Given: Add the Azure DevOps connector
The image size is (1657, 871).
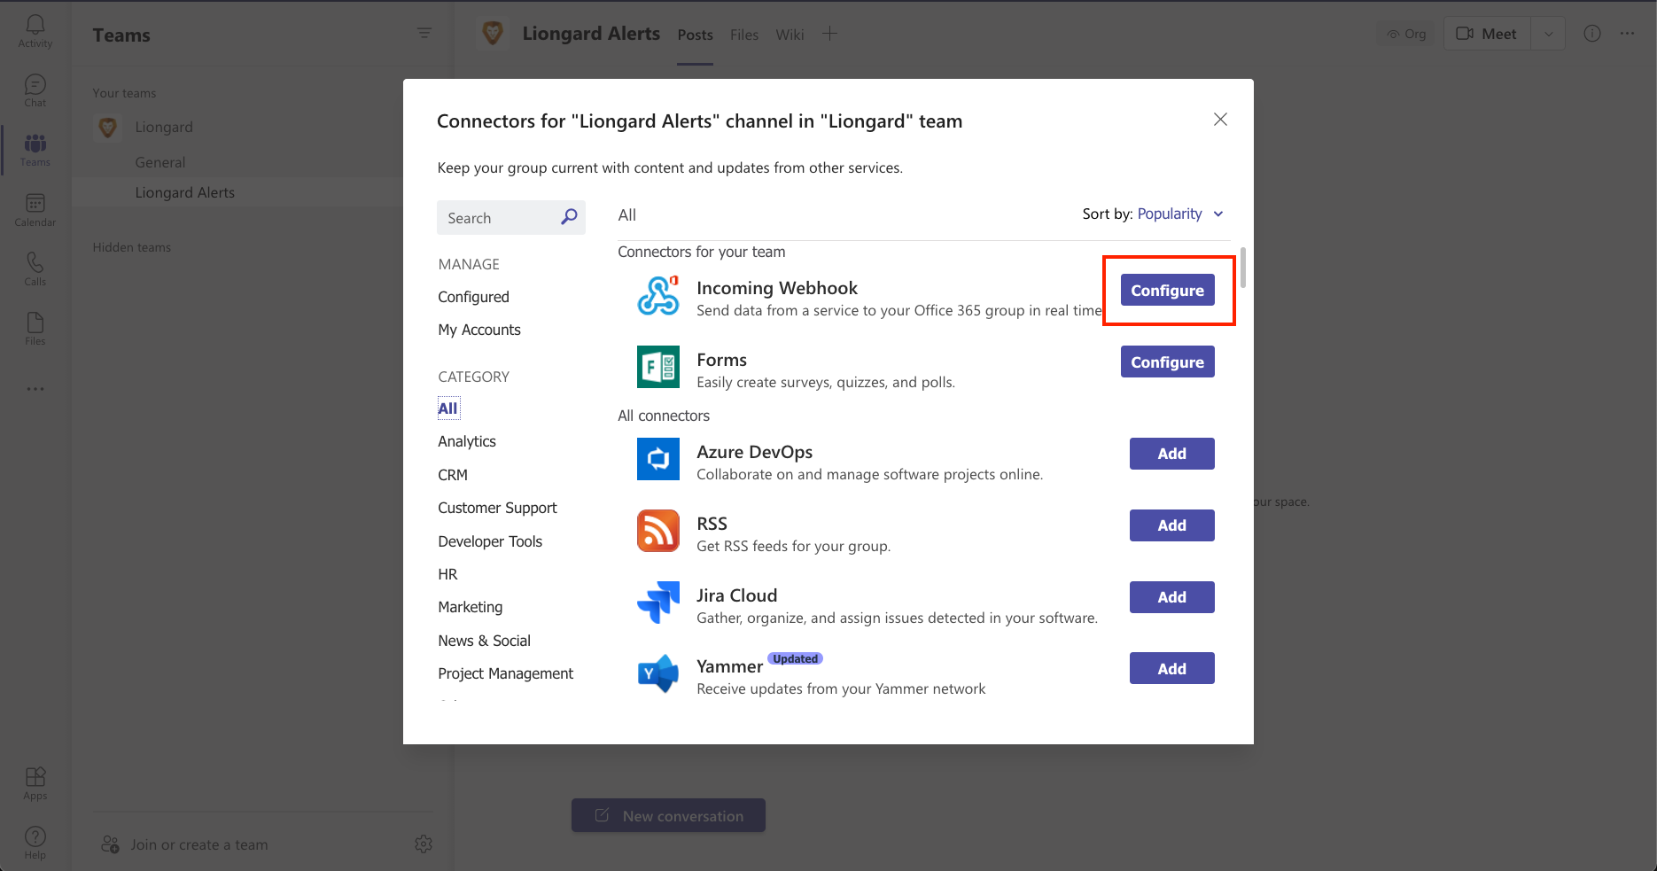Looking at the screenshot, I should pos(1171,453).
